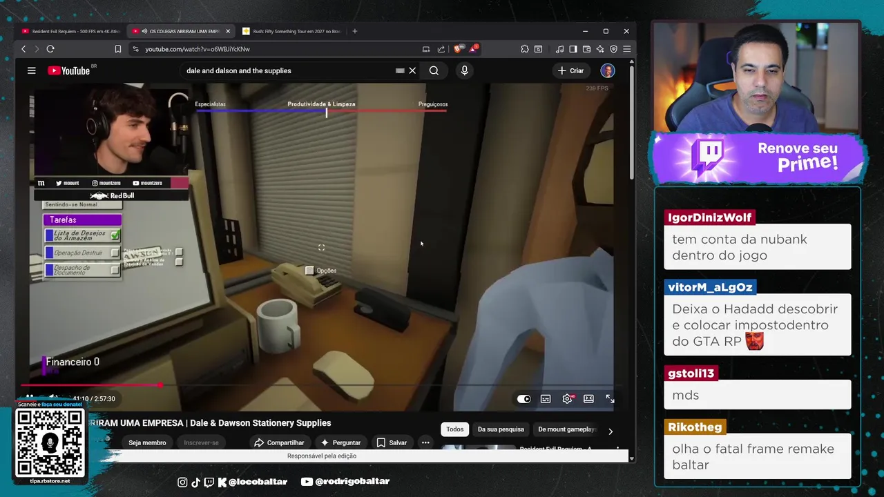Select the Todos filter chip
The width and height of the screenshot is (884, 497).
[454, 429]
